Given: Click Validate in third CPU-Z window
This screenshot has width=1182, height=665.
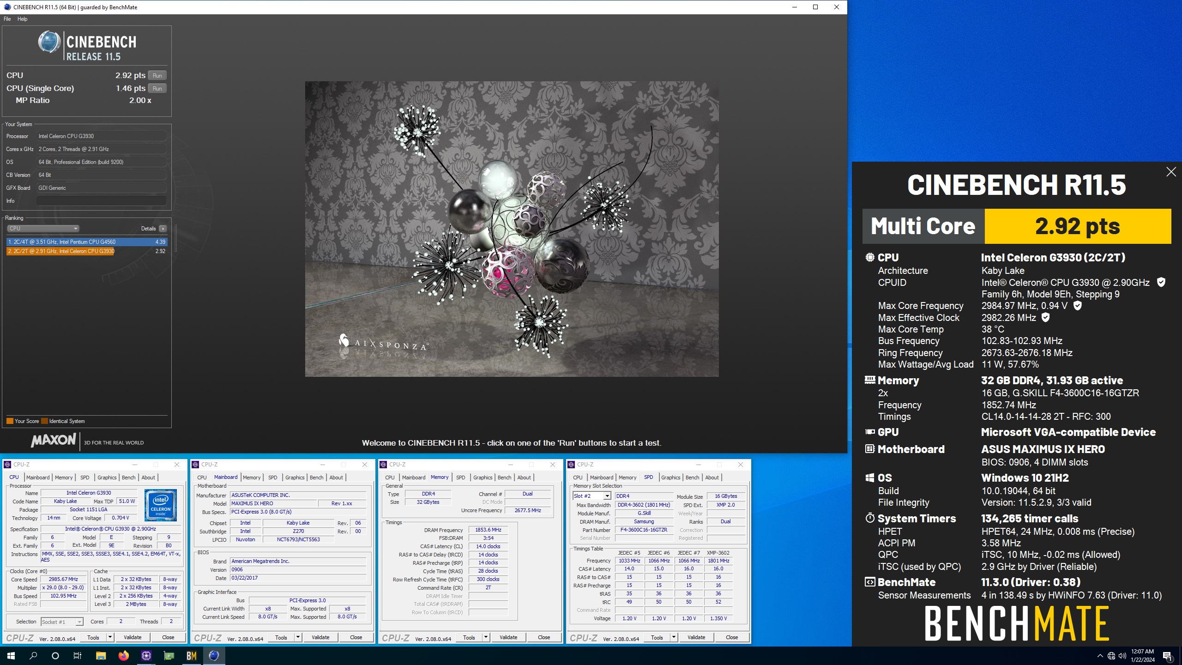Looking at the screenshot, I should (508, 637).
